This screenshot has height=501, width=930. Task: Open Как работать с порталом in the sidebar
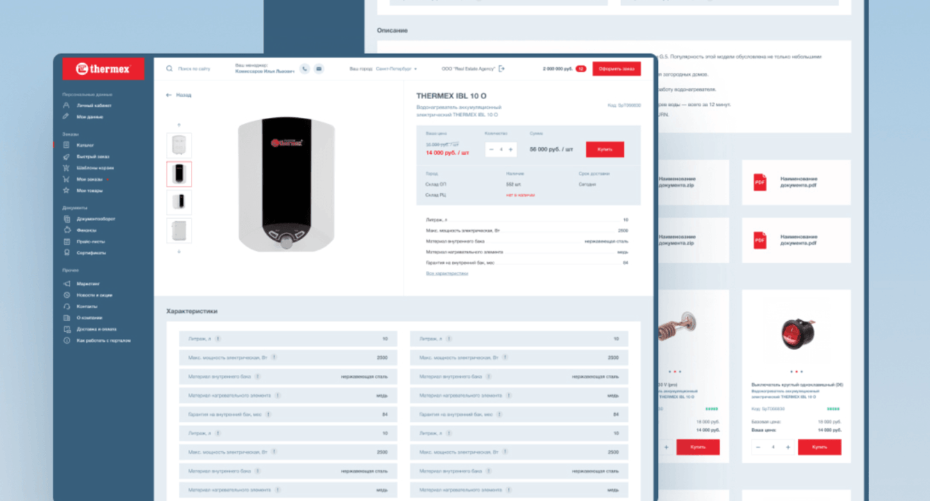coord(103,340)
